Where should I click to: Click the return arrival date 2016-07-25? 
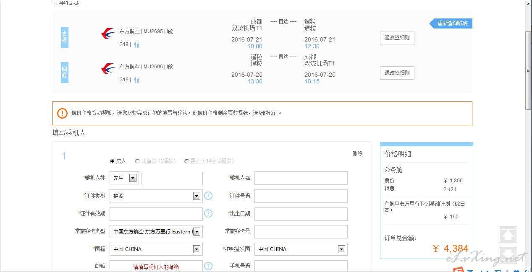coord(320,75)
